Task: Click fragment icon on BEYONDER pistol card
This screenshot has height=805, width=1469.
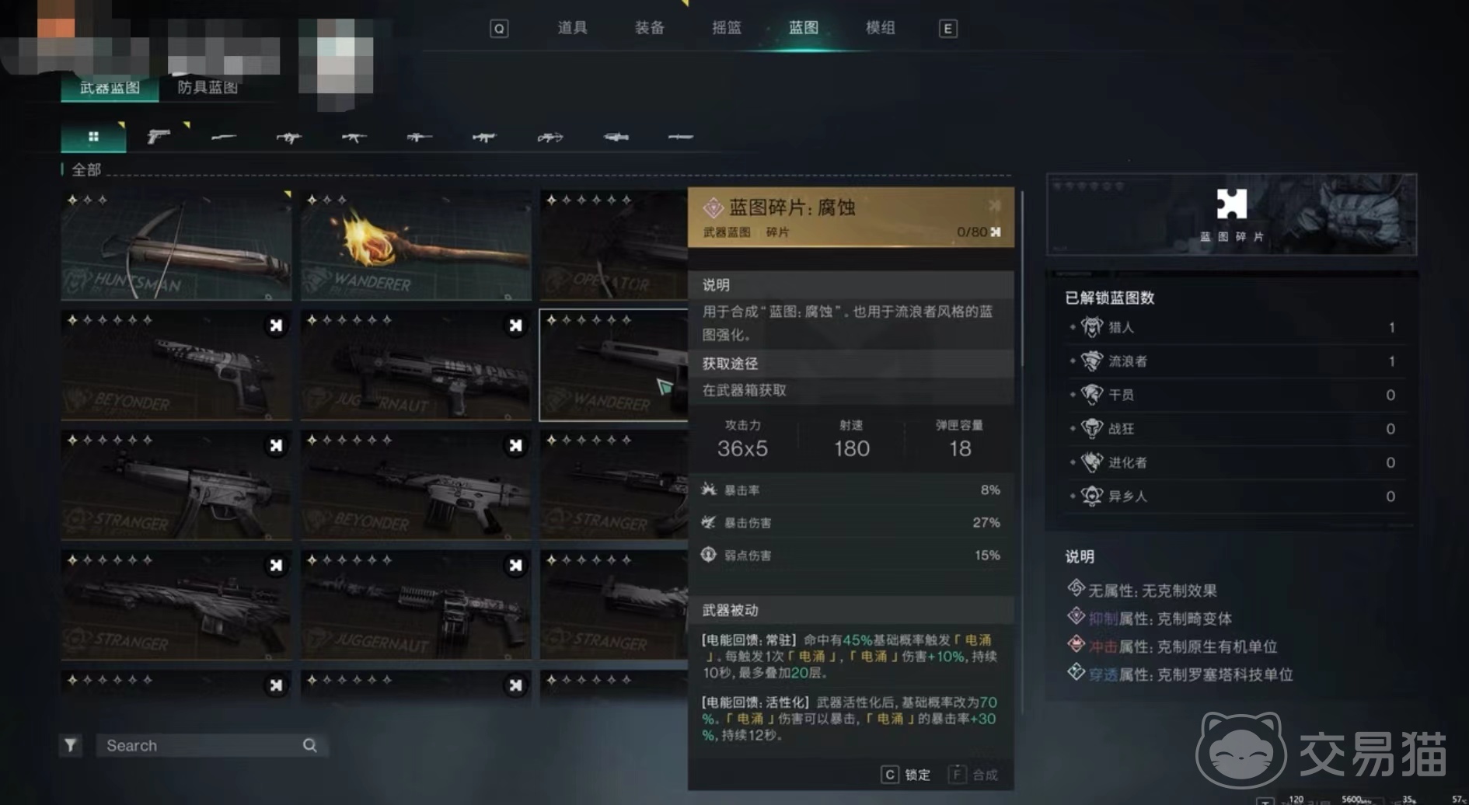Action: [276, 326]
